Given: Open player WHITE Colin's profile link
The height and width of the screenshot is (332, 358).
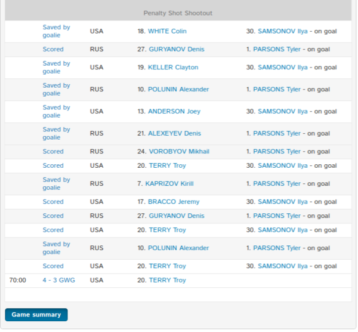Looking at the screenshot, I should point(167,31).
